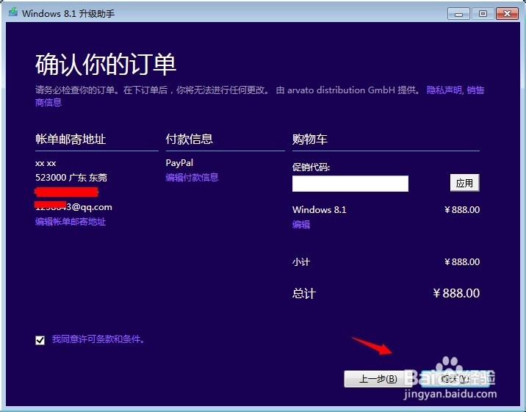Click the 应用 button

(x=464, y=183)
